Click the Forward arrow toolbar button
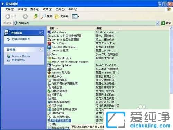The image size is (173, 130). point(25,16)
